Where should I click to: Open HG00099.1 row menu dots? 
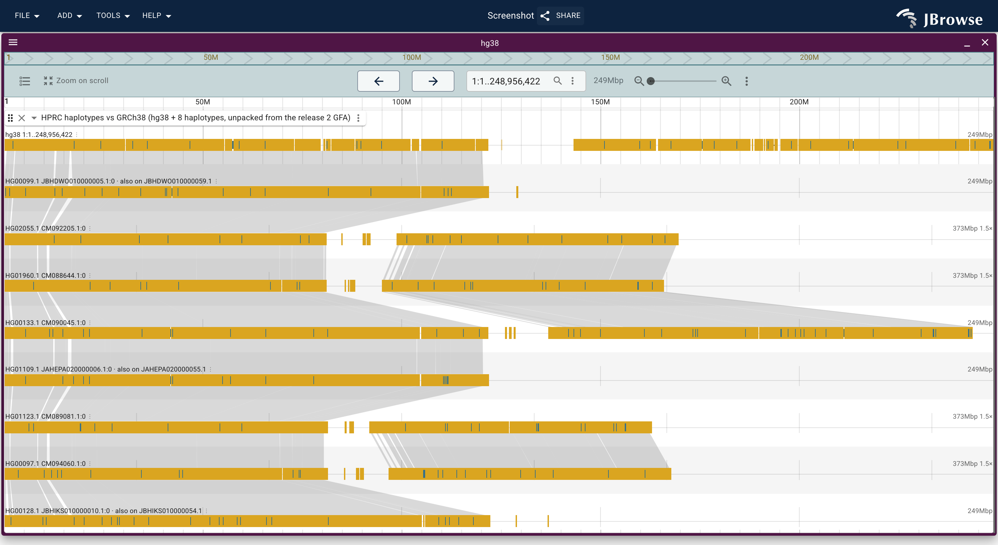(216, 181)
